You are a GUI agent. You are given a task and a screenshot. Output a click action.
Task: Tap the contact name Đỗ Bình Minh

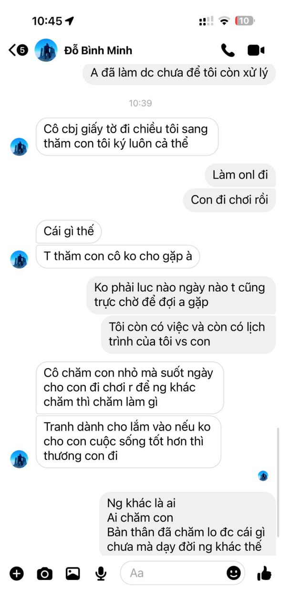(x=98, y=50)
